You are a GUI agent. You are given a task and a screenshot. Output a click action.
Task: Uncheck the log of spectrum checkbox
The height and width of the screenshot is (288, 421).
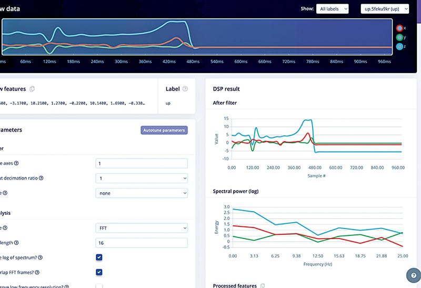[99, 257]
